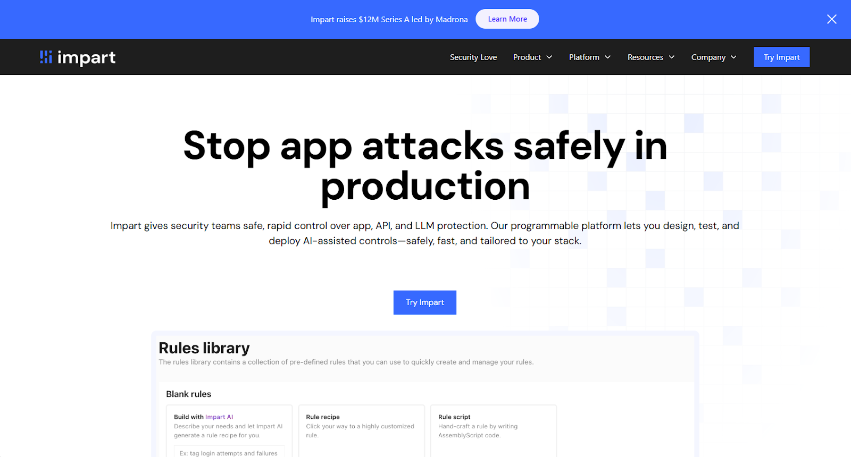Click the Impart wordmark in the header
The image size is (851, 457).
(86, 58)
